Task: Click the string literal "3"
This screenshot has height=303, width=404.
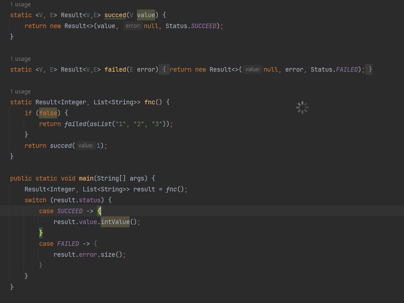Action: pyautogui.click(x=157, y=124)
